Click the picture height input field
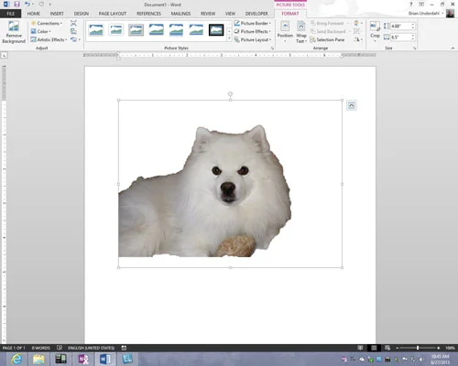The height and width of the screenshot is (366, 458). click(402, 27)
